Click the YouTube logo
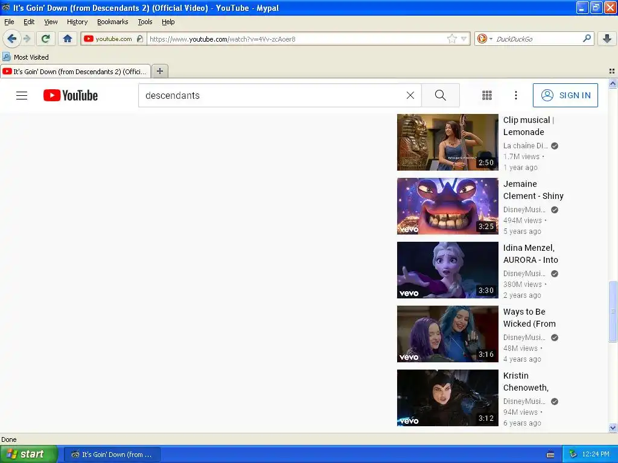The width and height of the screenshot is (618, 463). (71, 95)
